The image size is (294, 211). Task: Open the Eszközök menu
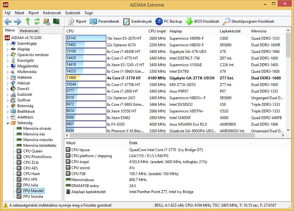point(73,13)
